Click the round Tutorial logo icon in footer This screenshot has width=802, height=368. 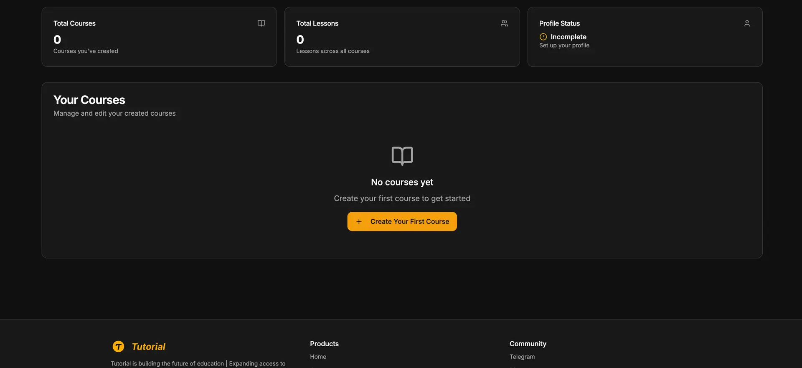click(x=118, y=346)
